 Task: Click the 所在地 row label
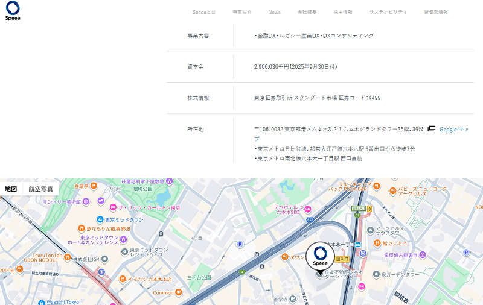click(x=196, y=129)
